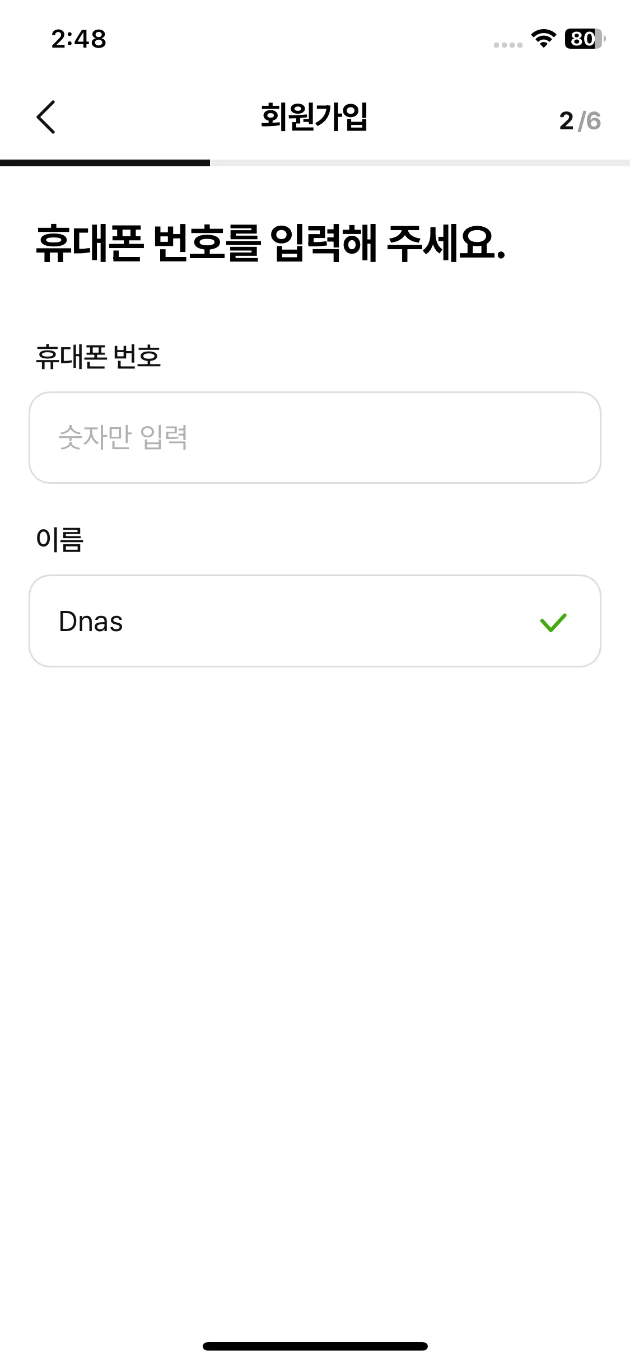Screen dimensions: 630x1364
Task: Tap the 회원가입 header title
Action: [314, 117]
